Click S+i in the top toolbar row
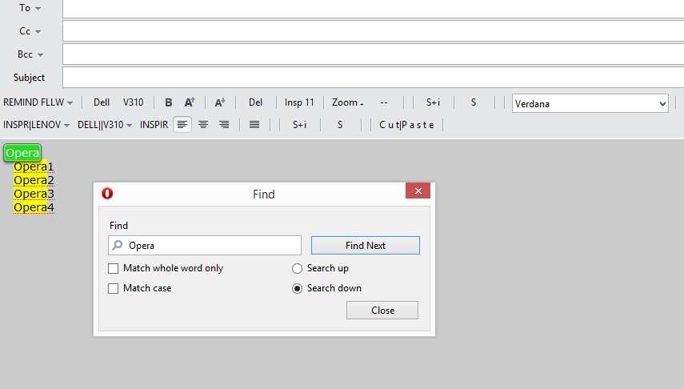Viewport: 684px width, 389px height. (x=433, y=102)
